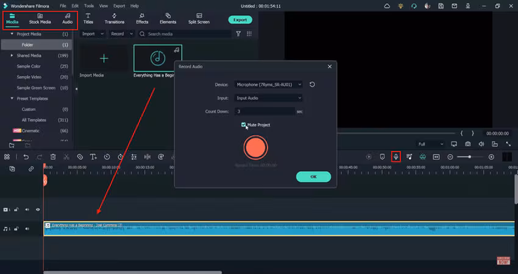
Task: Click the filter icon beside search media
Action: click(238, 33)
